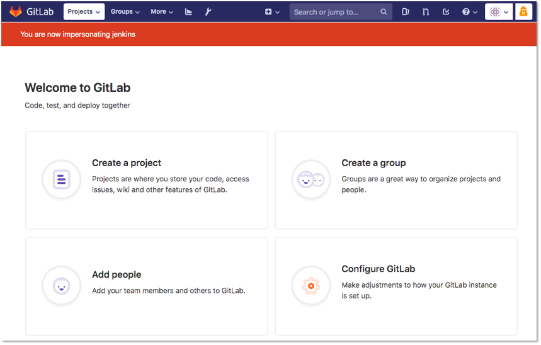Click the search magnifier icon
This screenshot has height=345, width=541.
tap(384, 12)
